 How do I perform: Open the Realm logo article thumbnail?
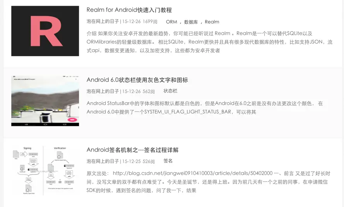point(45,31)
